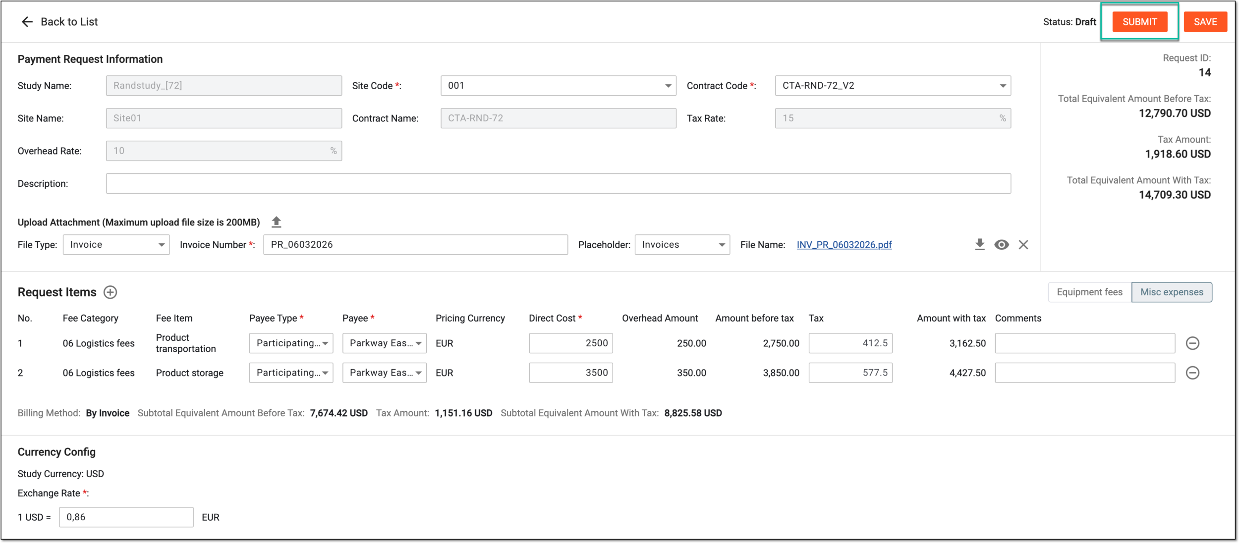Switch to the Equipment fees tab

[1090, 292]
